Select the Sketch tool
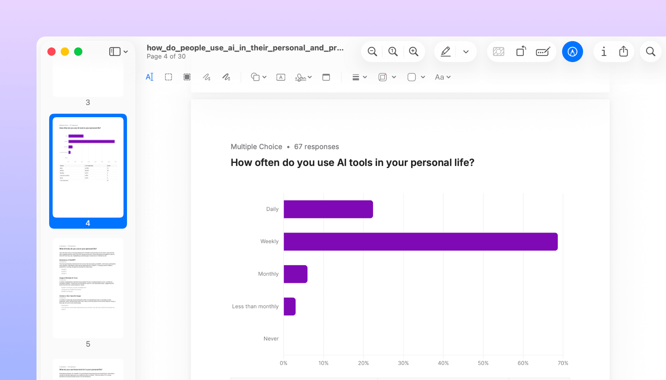Image resolution: width=666 pixels, height=380 pixels. tap(207, 77)
